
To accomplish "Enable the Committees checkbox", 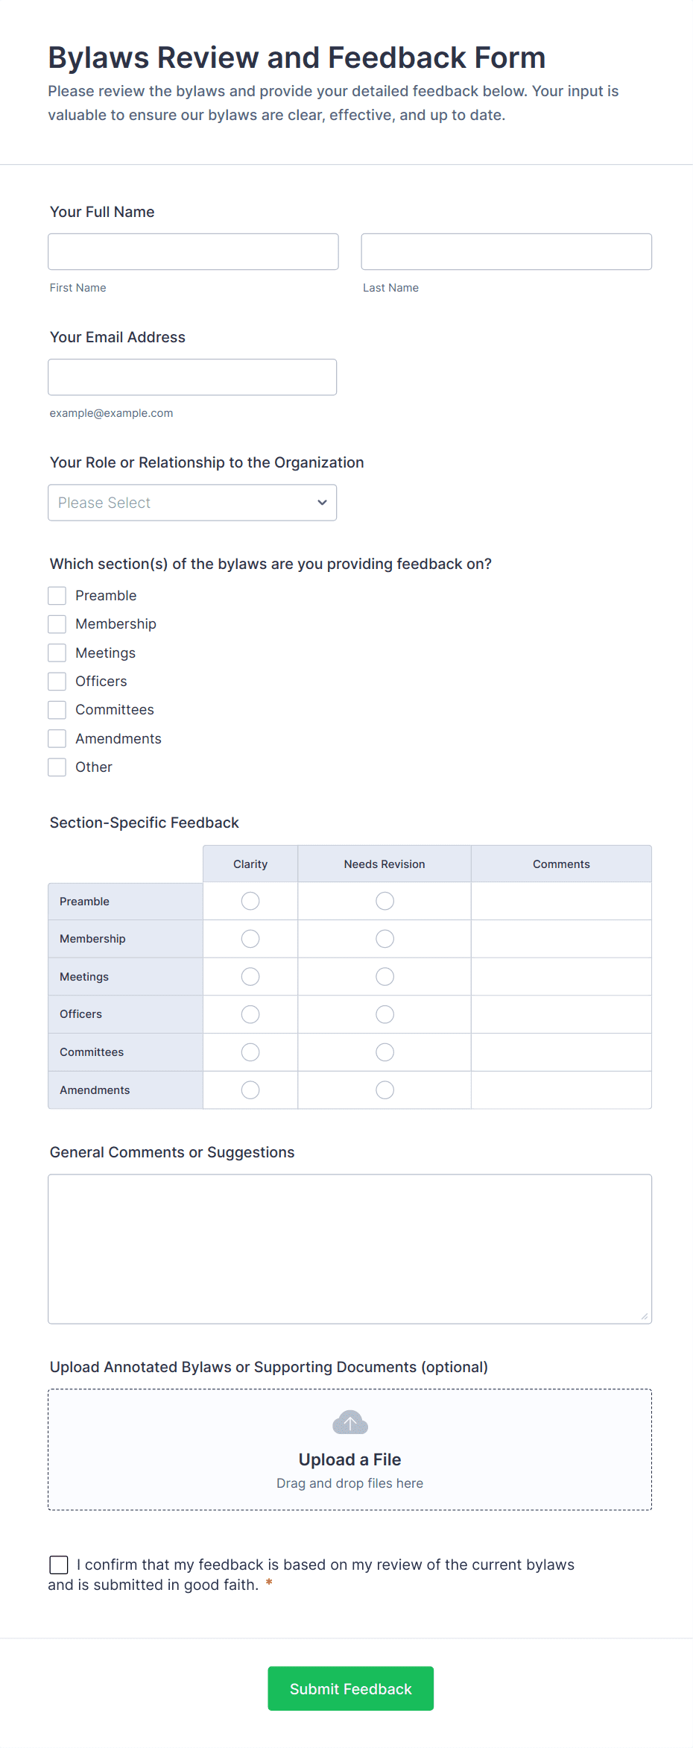I will [57, 710].
